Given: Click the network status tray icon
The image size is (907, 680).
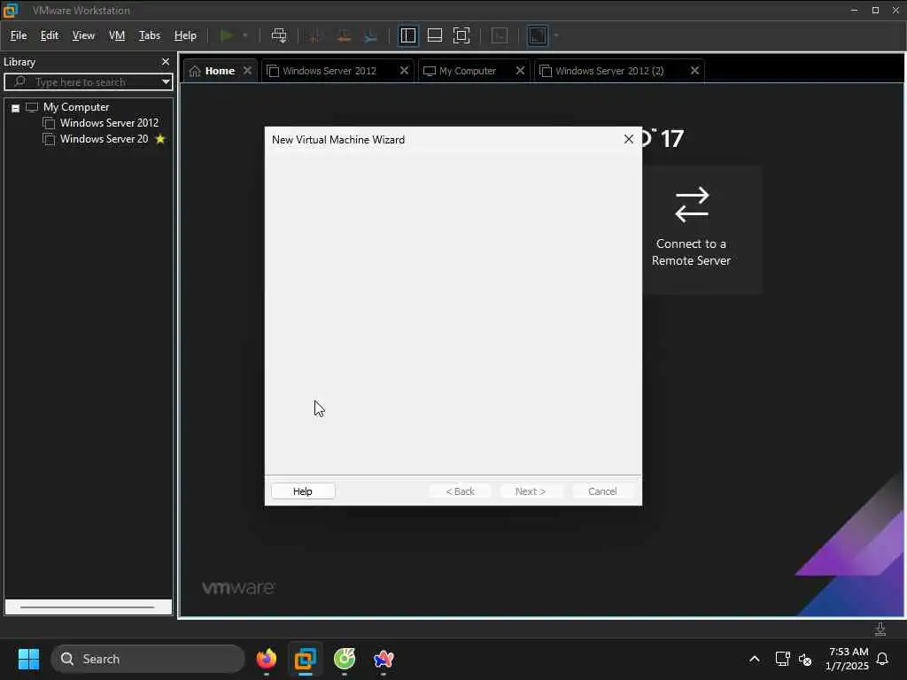Looking at the screenshot, I should [782, 659].
